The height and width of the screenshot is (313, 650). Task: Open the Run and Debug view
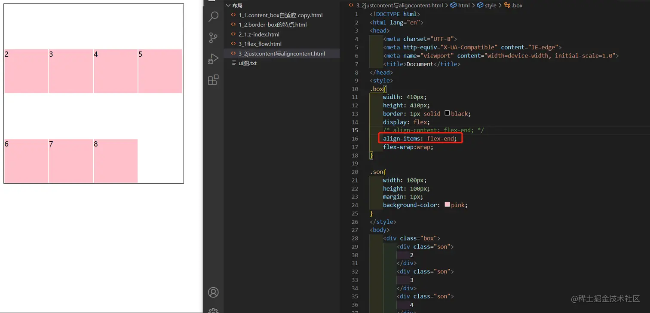tap(213, 59)
